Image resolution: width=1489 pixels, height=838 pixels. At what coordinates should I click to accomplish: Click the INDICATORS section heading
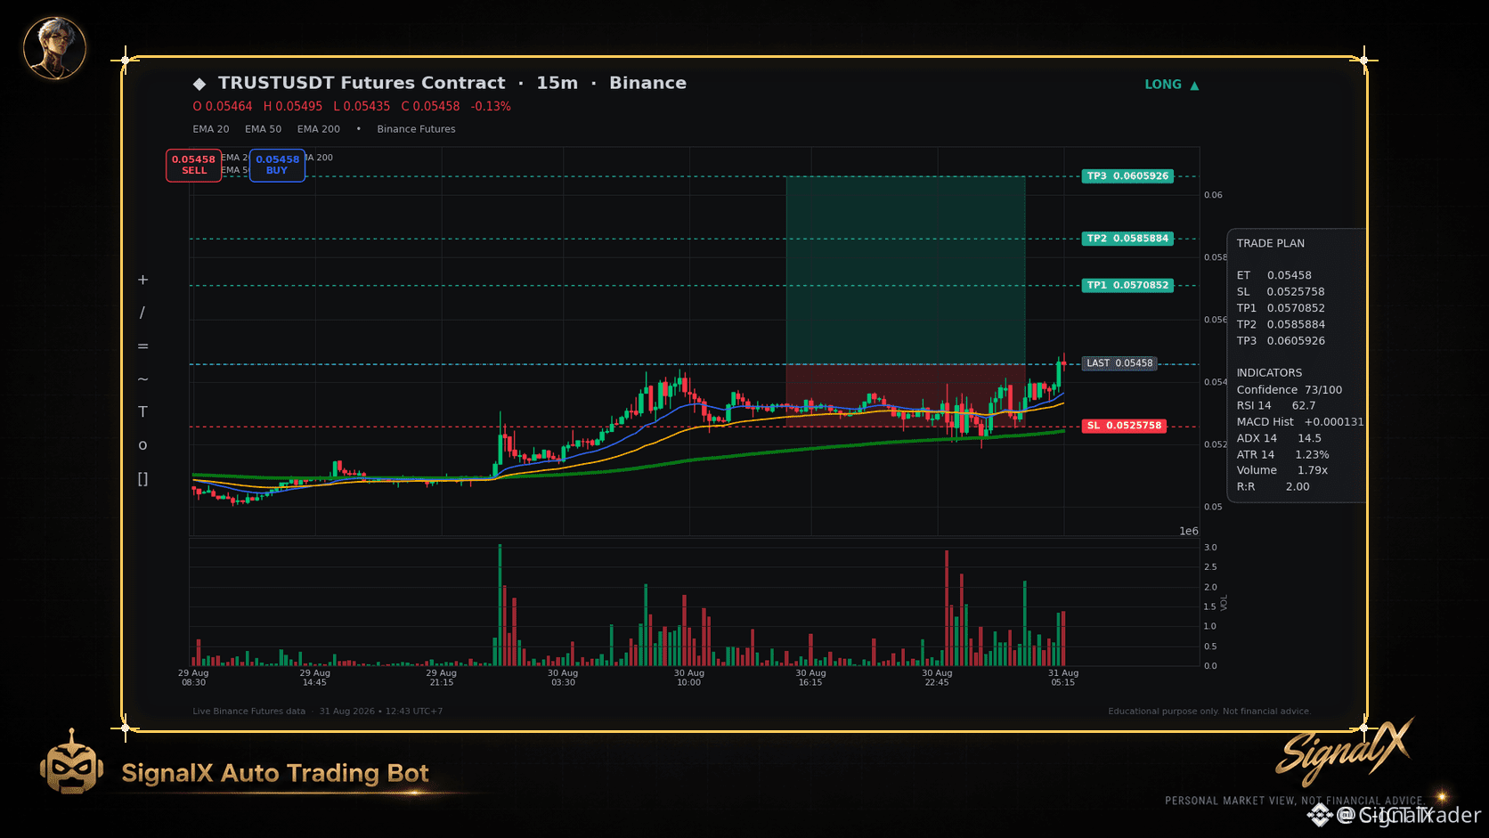[1269, 373]
